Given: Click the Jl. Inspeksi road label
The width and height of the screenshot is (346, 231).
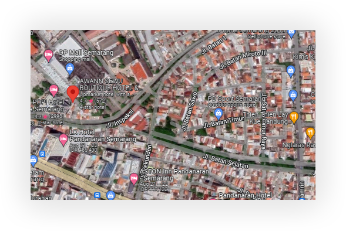Looking at the screenshot, I should [120, 118].
